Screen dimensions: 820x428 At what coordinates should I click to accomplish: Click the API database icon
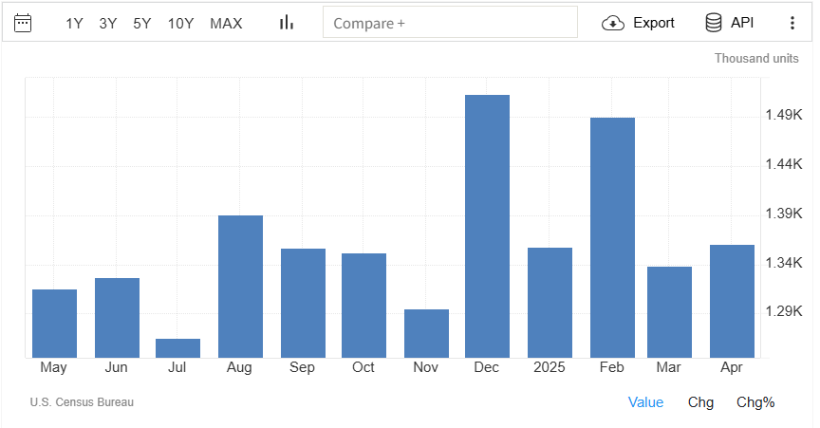click(714, 23)
